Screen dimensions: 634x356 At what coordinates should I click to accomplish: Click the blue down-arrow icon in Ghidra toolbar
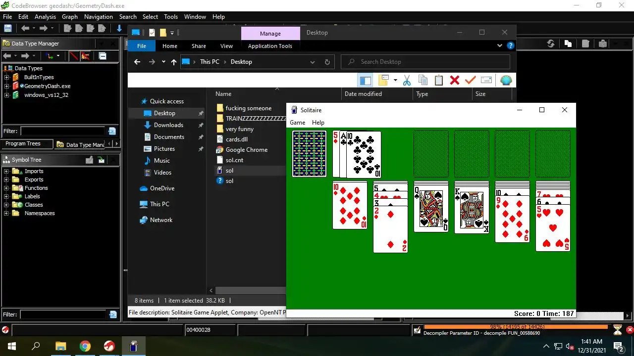coord(119,28)
